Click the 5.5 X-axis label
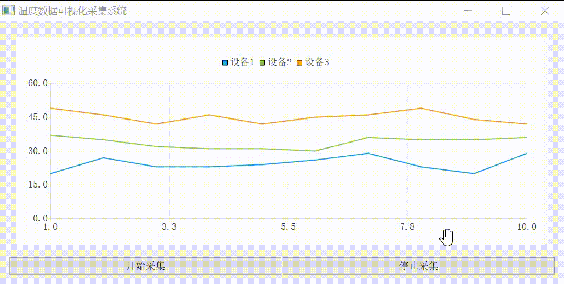The image size is (564, 284). (x=289, y=227)
